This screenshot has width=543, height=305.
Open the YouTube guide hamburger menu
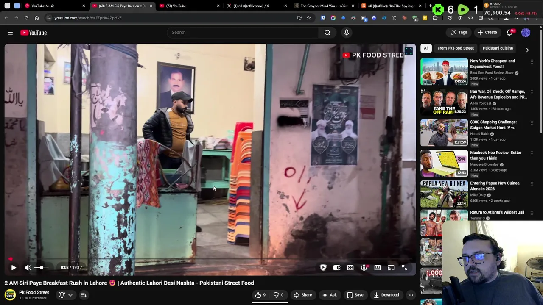(10, 33)
